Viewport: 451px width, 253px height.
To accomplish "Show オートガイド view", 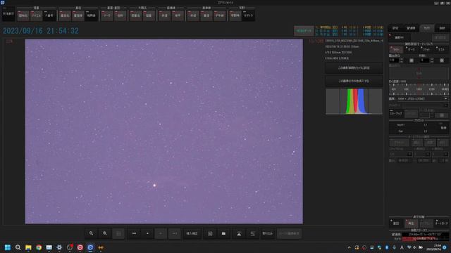I will pyautogui.click(x=442, y=223).
